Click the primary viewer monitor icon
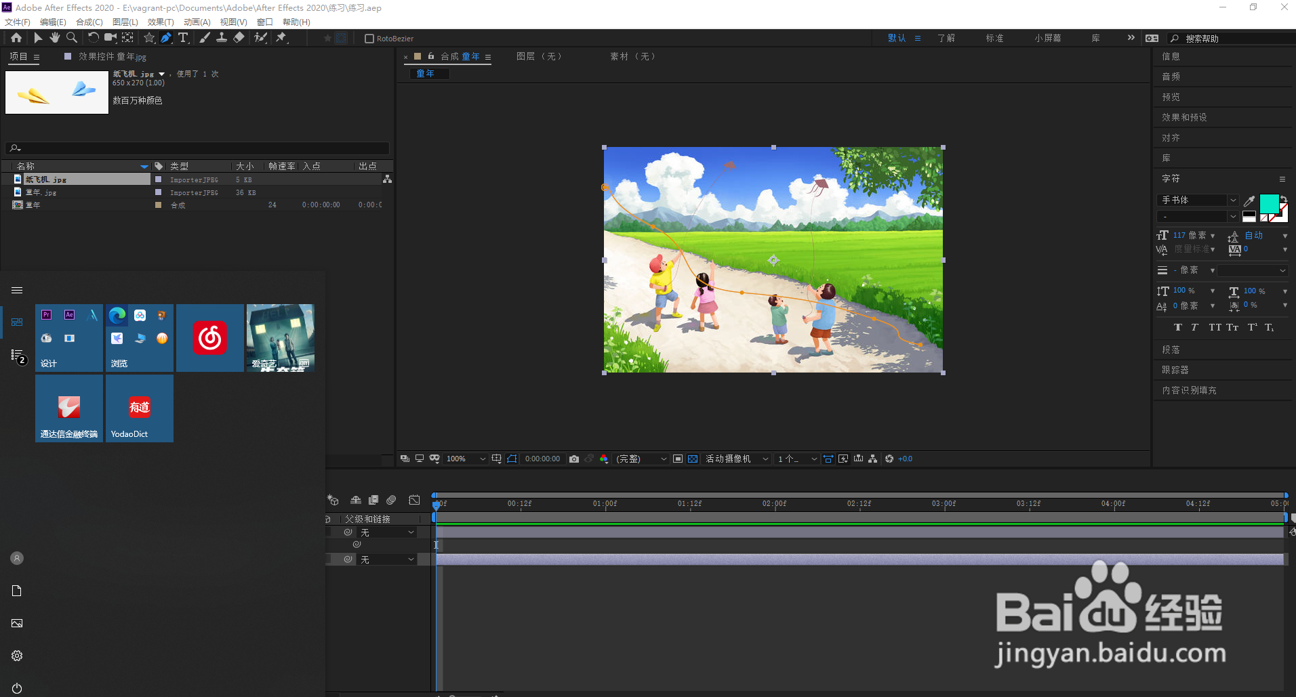This screenshot has height=697, width=1296. tap(420, 459)
